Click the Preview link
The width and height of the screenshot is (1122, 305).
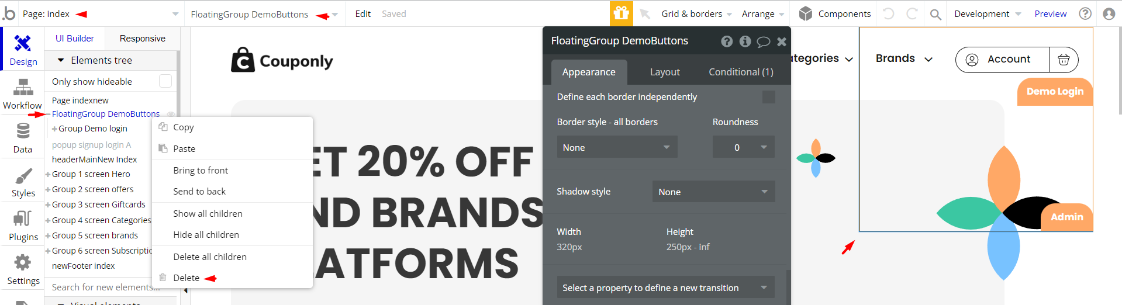(1050, 13)
